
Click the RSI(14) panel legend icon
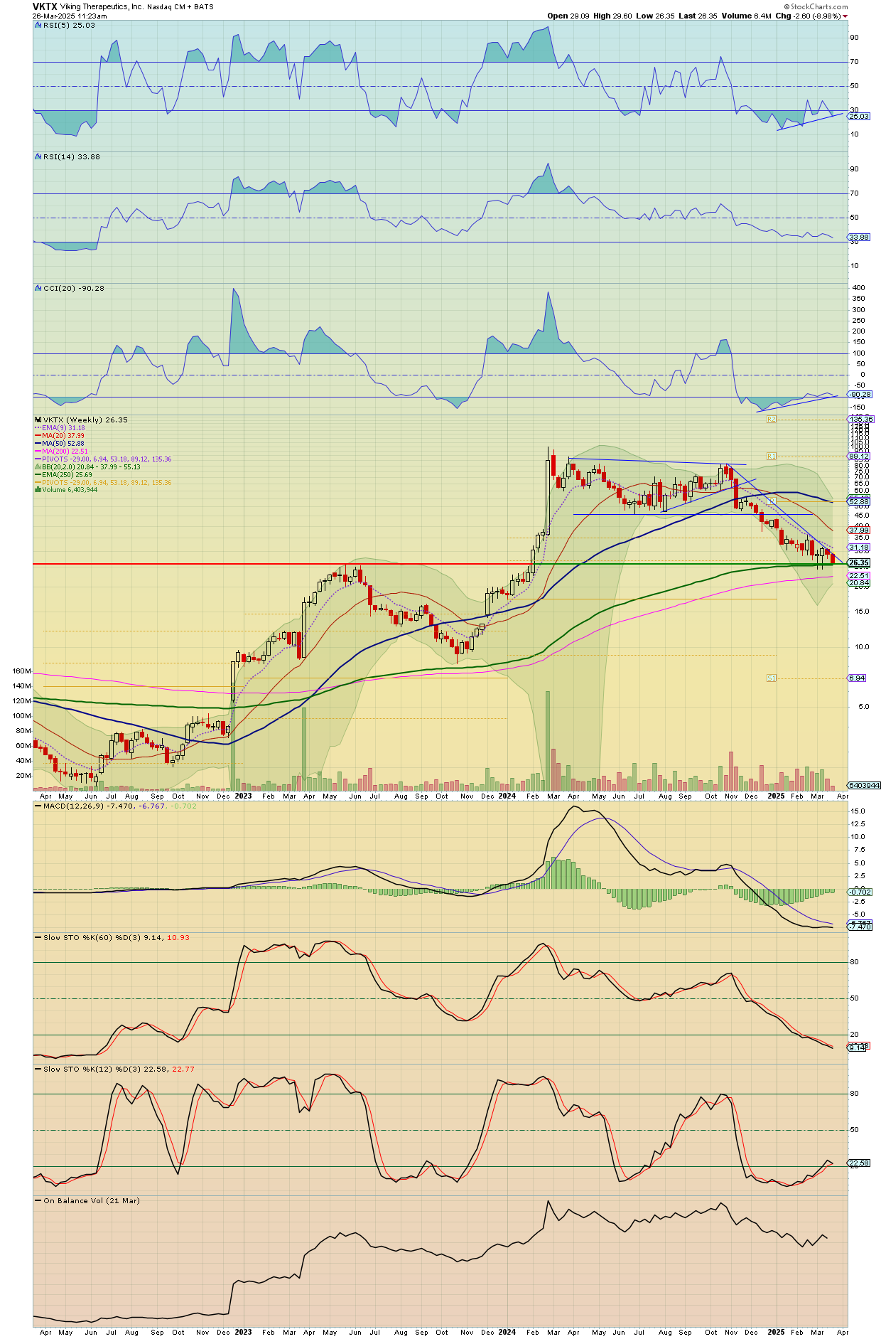[x=38, y=156]
